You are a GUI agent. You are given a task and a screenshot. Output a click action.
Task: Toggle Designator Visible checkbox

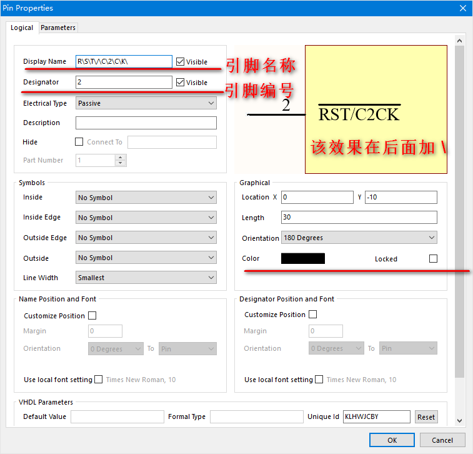(181, 83)
